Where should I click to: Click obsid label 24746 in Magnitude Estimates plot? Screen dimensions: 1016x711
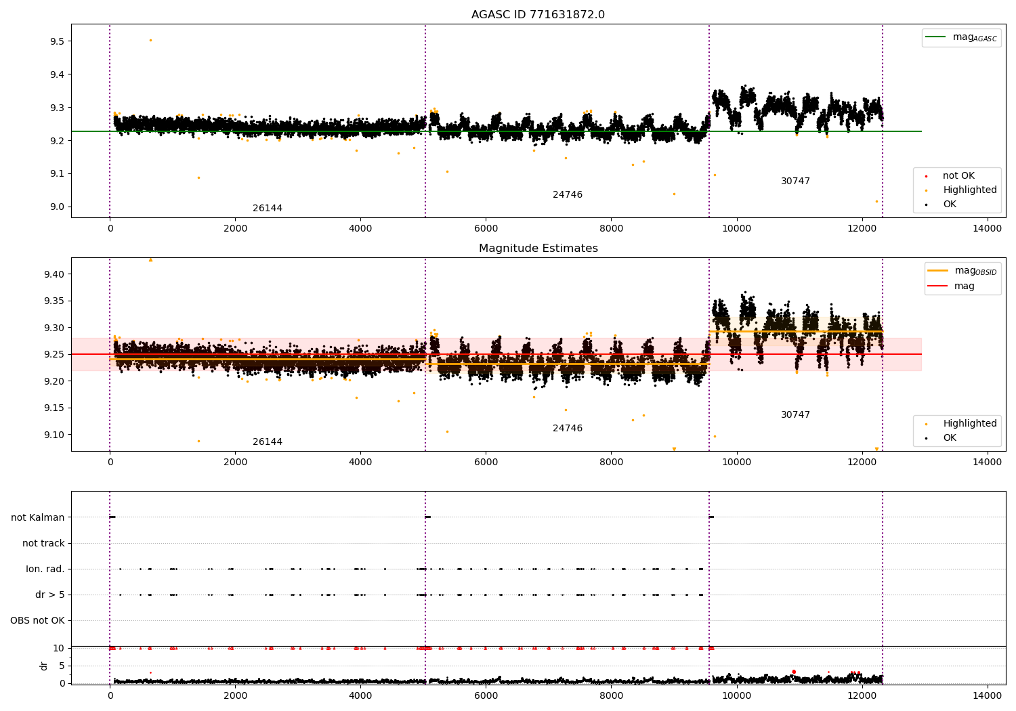[568, 428]
